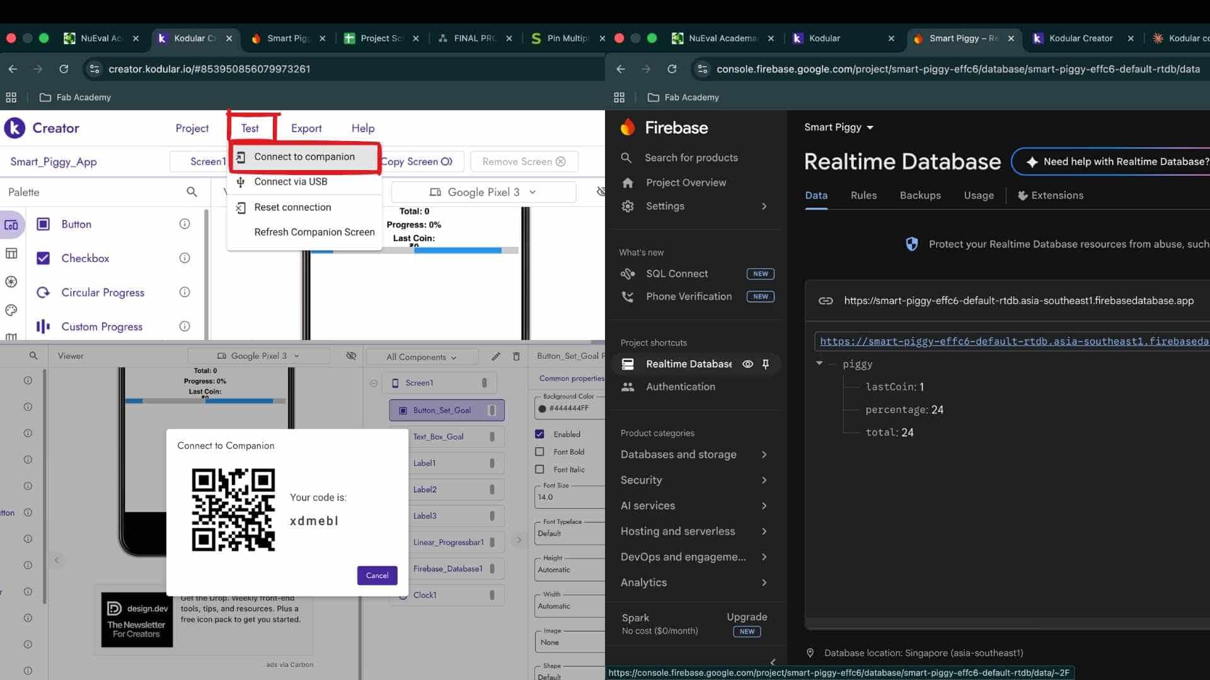Click the link icon beside database URL
Image resolution: width=1210 pixels, height=680 pixels.
pos(826,301)
